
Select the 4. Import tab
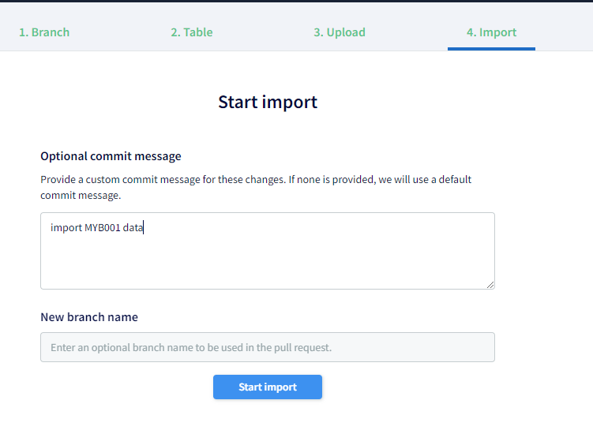(x=491, y=32)
